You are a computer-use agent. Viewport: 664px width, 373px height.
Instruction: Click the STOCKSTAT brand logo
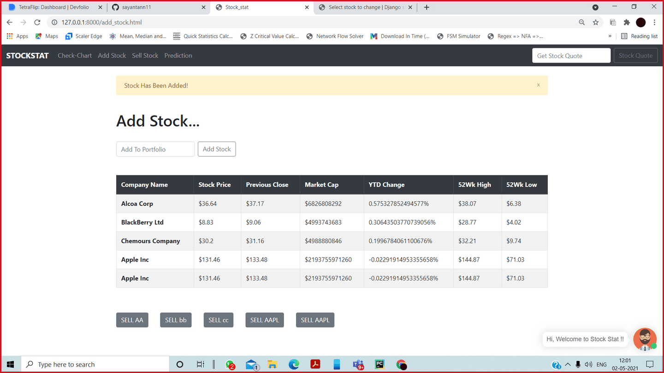point(27,56)
